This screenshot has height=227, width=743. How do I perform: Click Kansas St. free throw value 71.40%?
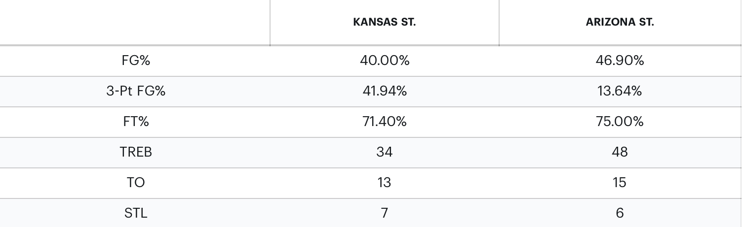(384, 122)
